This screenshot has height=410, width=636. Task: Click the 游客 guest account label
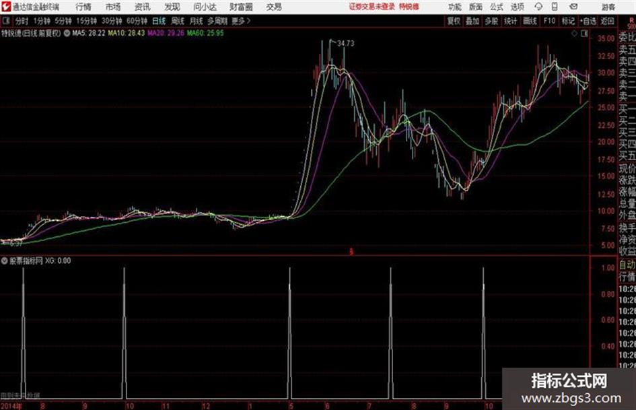[608, 7]
